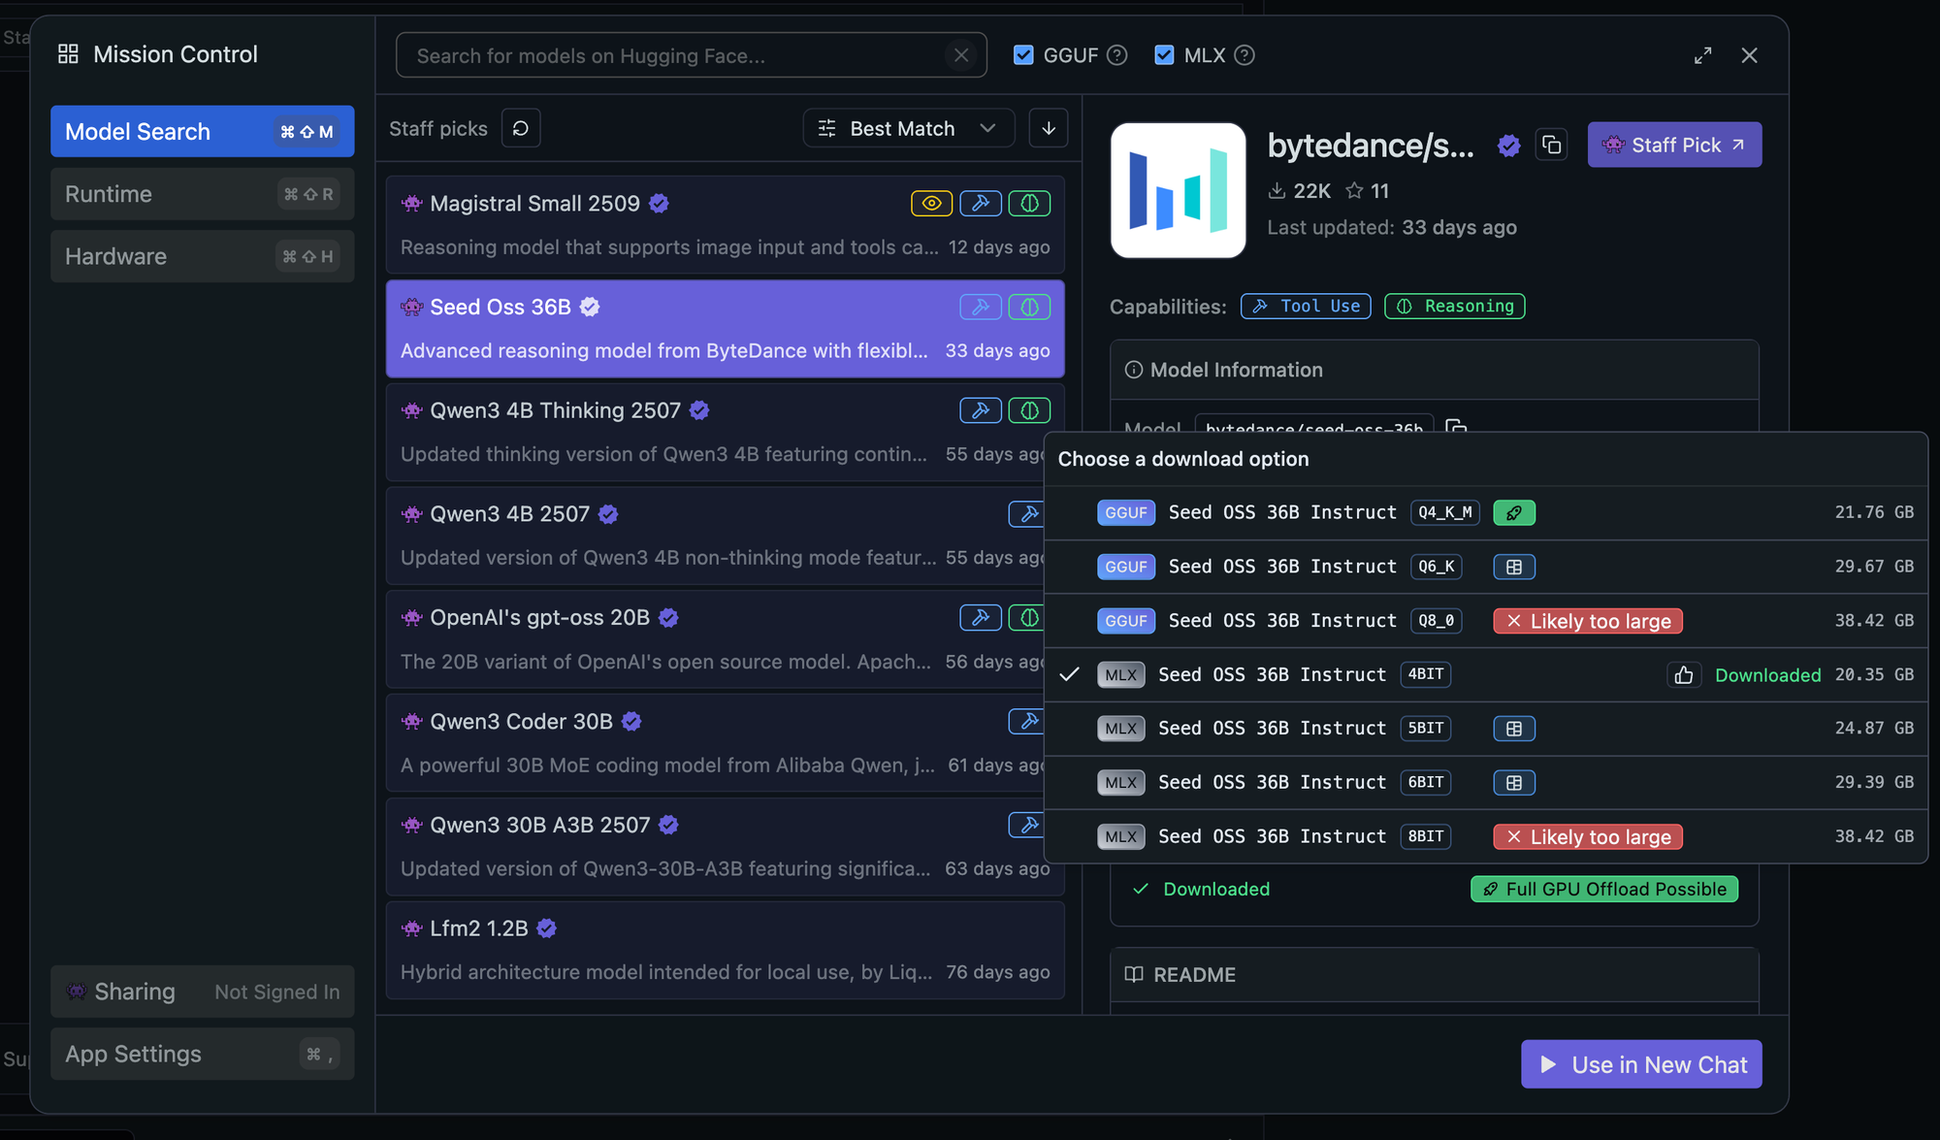The width and height of the screenshot is (1940, 1140).
Task: Click the expand window diagonal arrows icon
Action: pyautogui.click(x=1702, y=55)
